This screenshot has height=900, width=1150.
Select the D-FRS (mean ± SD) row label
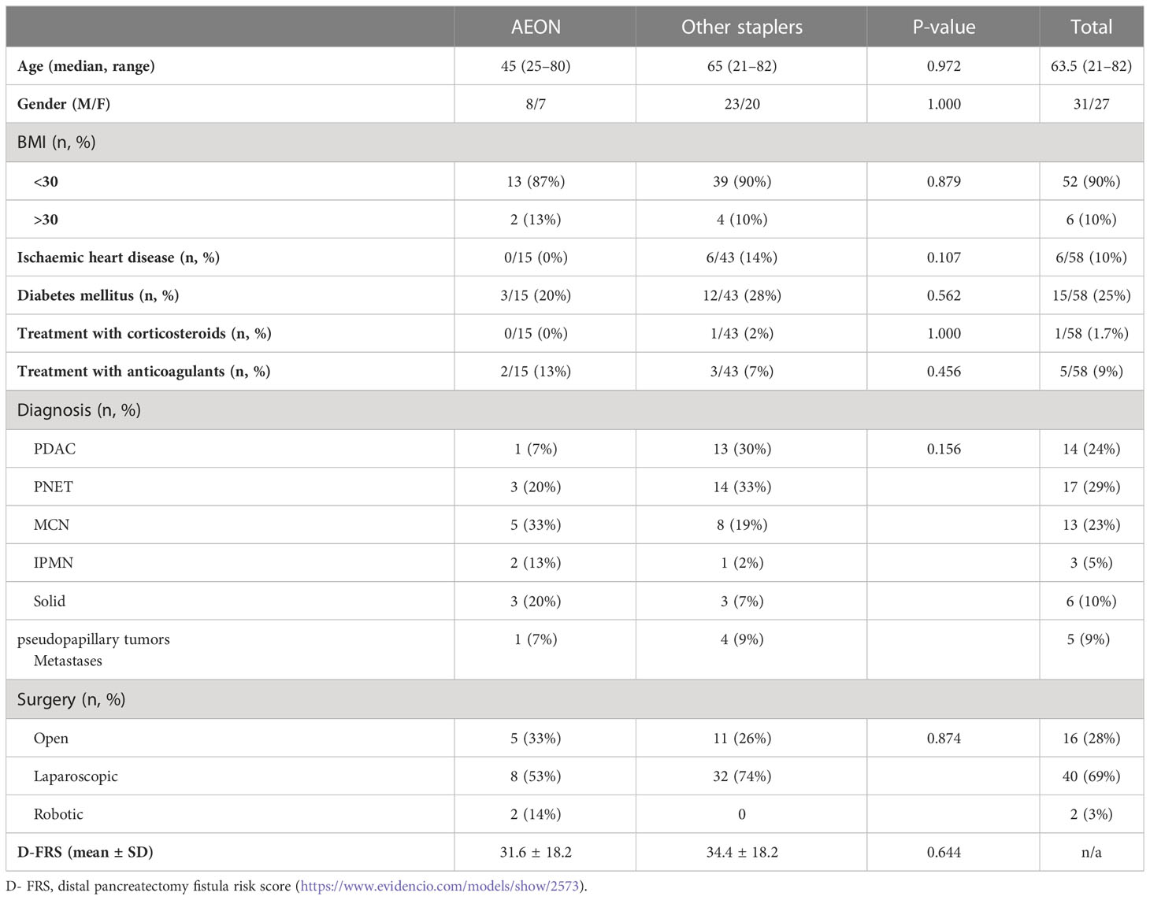[85, 852]
